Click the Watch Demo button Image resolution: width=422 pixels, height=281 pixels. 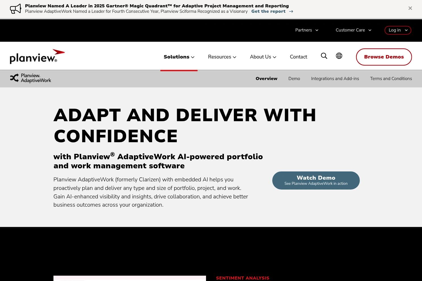(316, 181)
